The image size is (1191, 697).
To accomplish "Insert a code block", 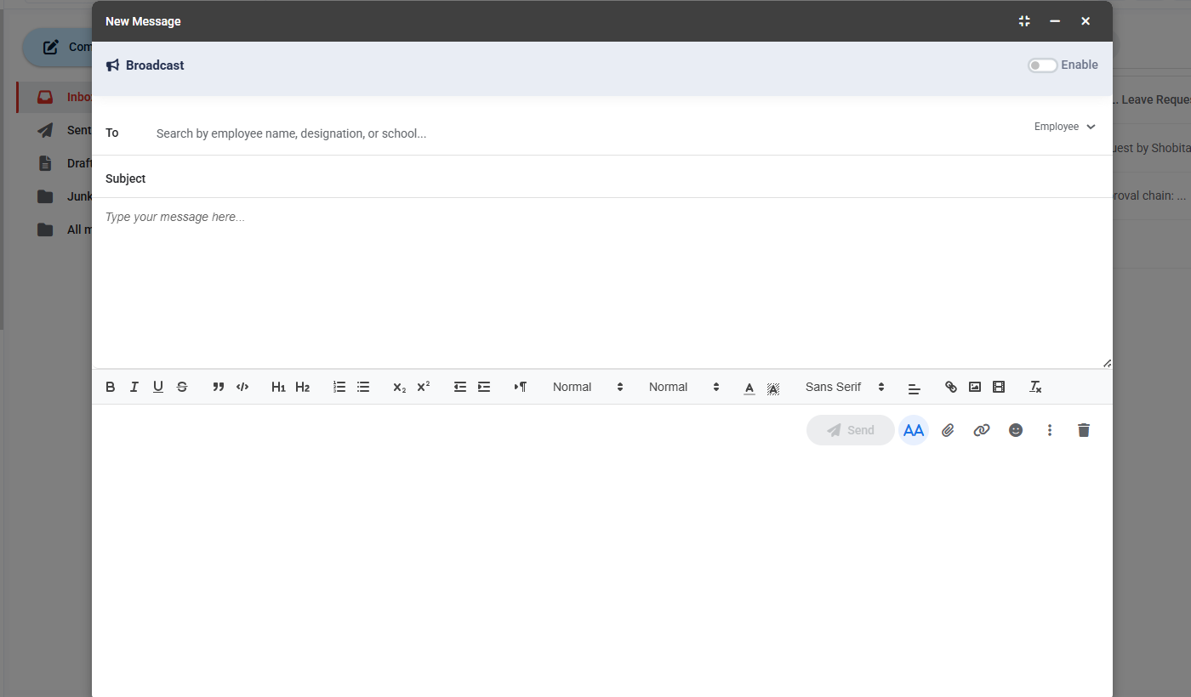I will [x=242, y=387].
